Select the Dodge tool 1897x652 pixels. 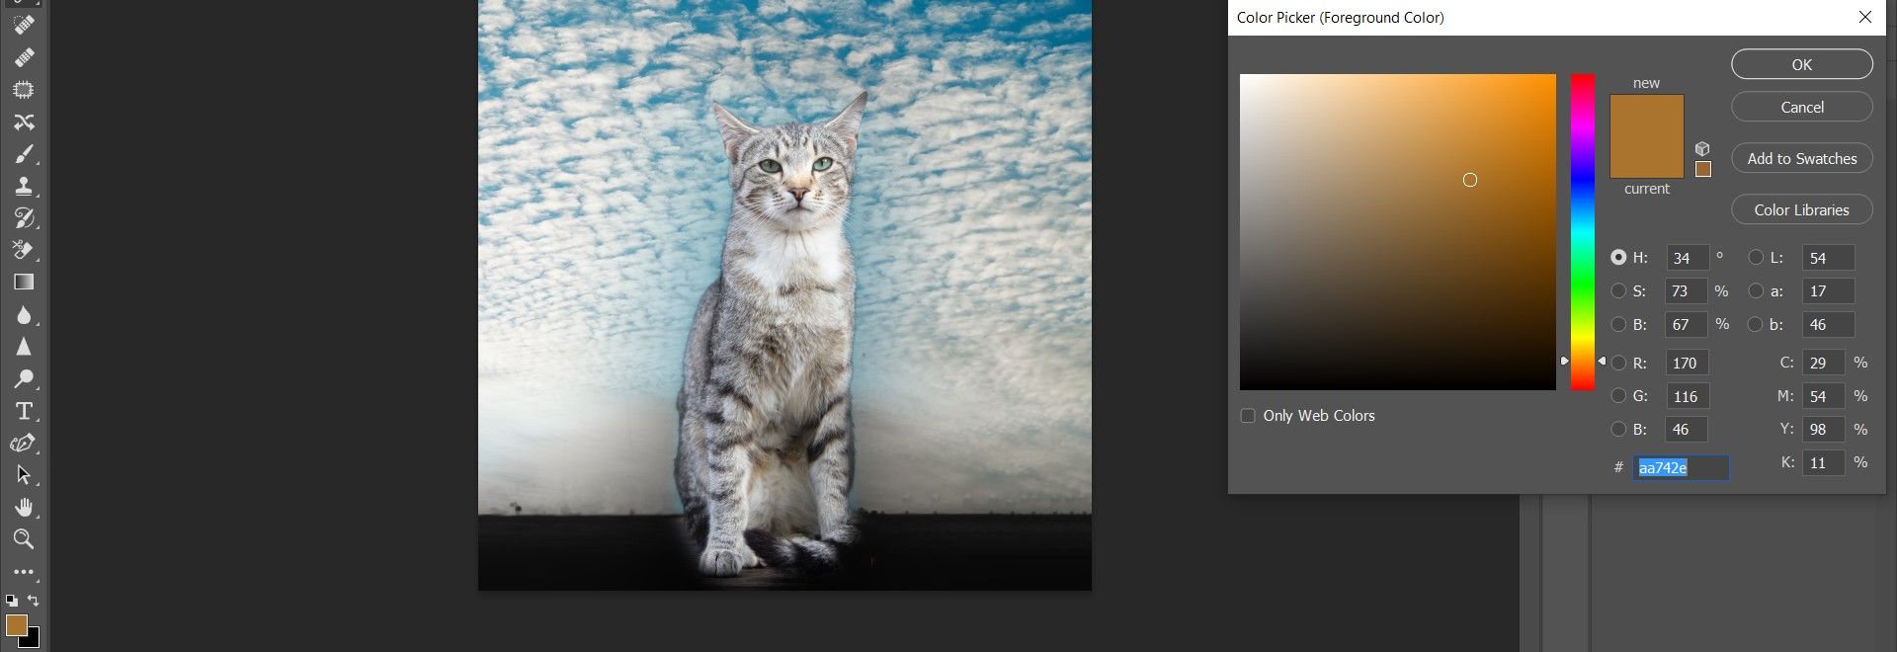24,378
